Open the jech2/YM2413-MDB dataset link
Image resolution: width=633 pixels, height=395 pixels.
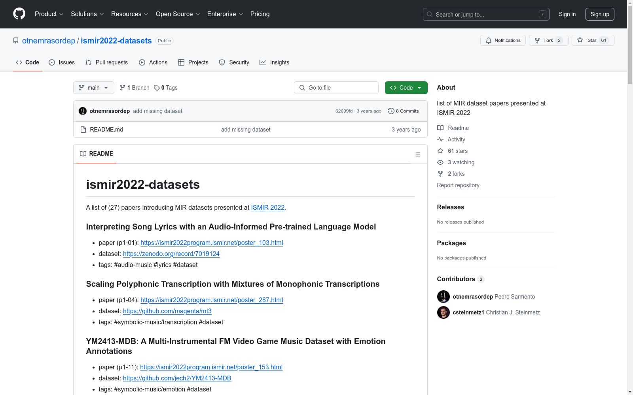177,378
